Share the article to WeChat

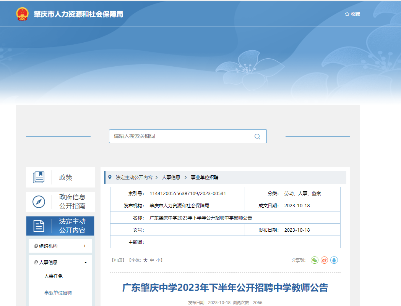tap(314, 260)
